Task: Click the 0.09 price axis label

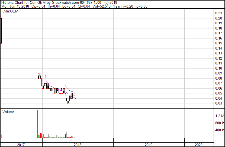Action: 218,73
